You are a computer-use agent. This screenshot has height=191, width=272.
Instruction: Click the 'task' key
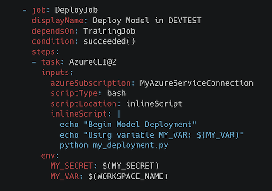pyautogui.click(x=50, y=62)
